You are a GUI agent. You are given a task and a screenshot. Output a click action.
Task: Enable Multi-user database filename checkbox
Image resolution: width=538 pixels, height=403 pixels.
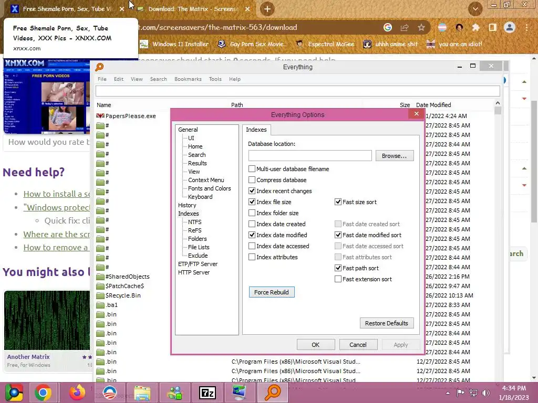point(252,169)
